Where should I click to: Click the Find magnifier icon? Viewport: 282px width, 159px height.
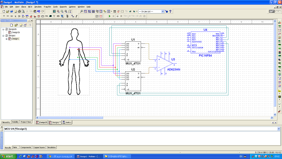[81, 11]
